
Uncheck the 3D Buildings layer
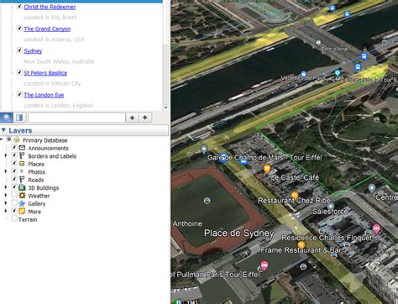click(x=14, y=186)
